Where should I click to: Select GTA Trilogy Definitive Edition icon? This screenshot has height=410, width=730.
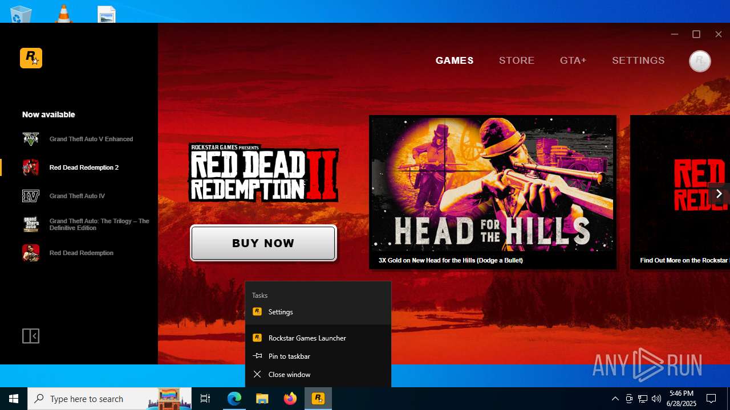(x=31, y=224)
